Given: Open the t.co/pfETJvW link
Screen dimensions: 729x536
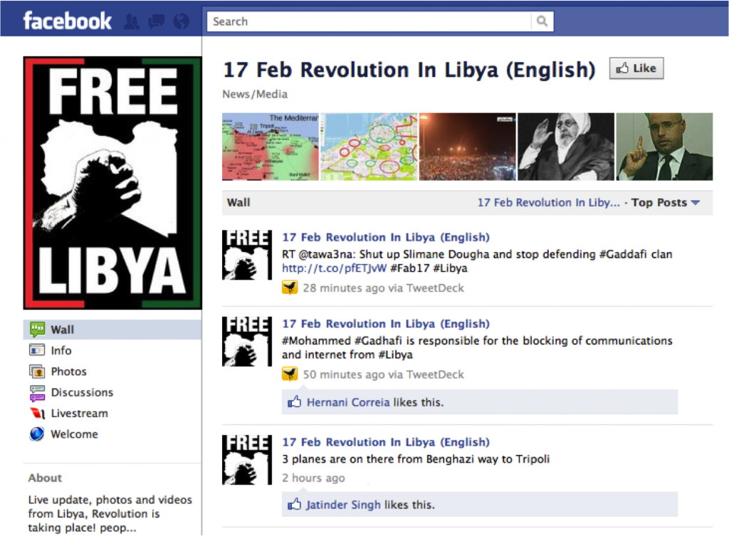Looking at the screenshot, I should [334, 268].
